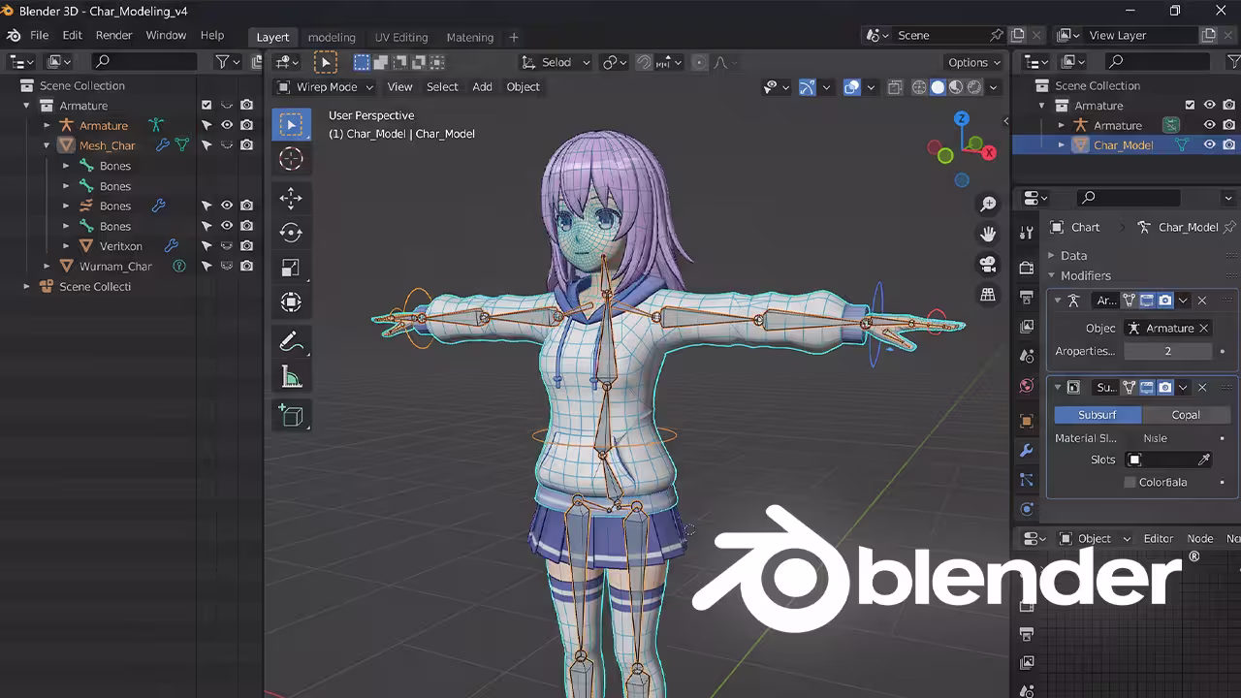The height and width of the screenshot is (698, 1241).
Task: Toggle X-ray display in viewport header
Action: click(895, 87)
